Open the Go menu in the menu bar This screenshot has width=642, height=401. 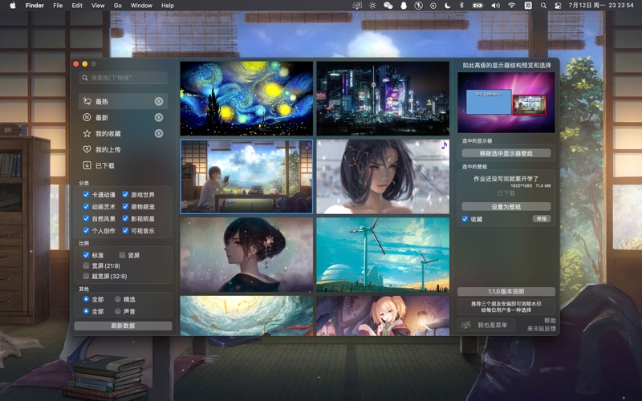pyautogui.click(x=118, y=6)
